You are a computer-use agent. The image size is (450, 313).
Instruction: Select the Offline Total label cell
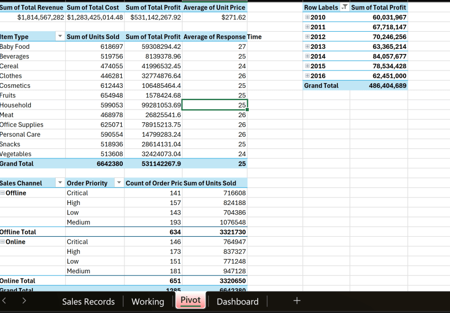(x=32, y=232)
